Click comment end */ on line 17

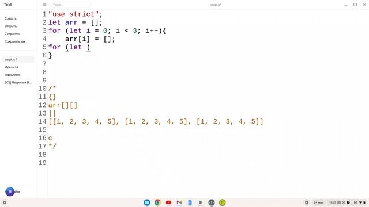(x=52, y=146)
